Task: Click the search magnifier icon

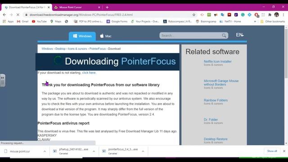Action: (x=224, y=36)
